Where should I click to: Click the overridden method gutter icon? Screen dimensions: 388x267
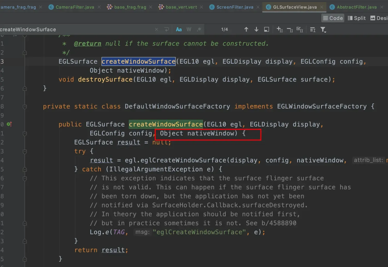click(9, 124)
